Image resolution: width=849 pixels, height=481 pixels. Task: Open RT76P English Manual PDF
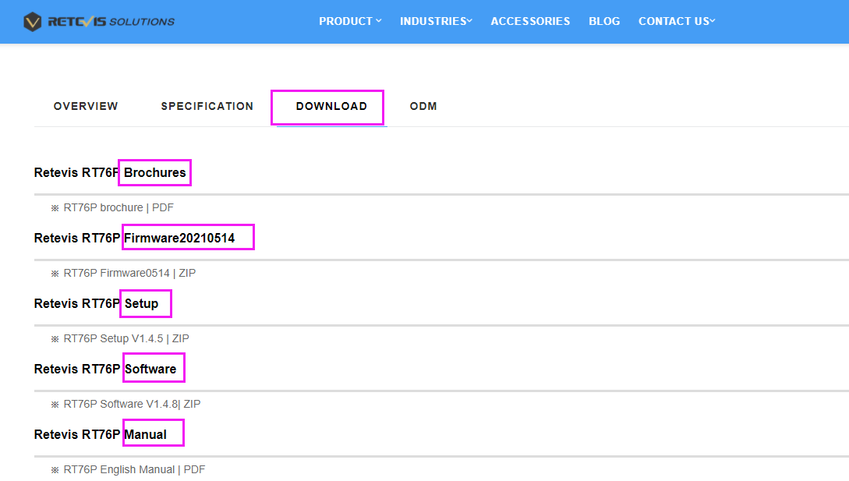click(x=134, y=469)
